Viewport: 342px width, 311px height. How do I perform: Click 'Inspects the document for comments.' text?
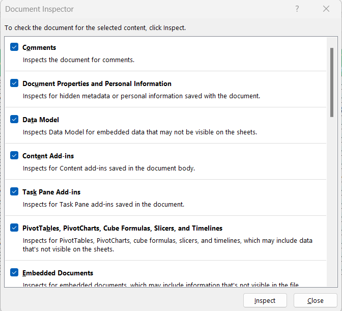[x=78, y=60]
